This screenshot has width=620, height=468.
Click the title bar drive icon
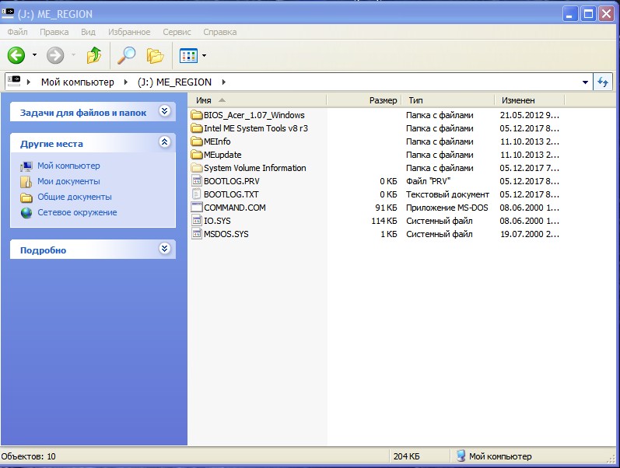point(8,13)
